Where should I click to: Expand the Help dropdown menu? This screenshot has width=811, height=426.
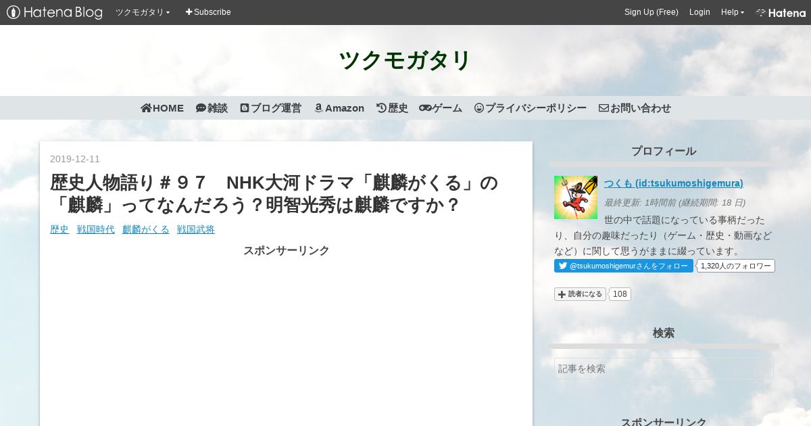[x=733, y=12]
